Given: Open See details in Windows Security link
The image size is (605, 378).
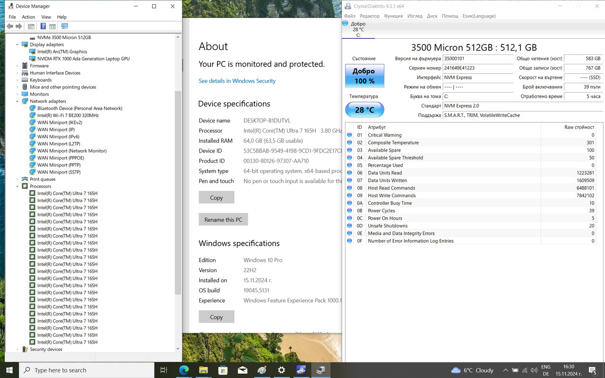Looking at the screenshot, I should pos(237,81).
